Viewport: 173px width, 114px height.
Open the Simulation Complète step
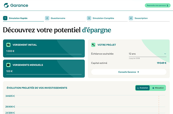(x=107, y=18)
